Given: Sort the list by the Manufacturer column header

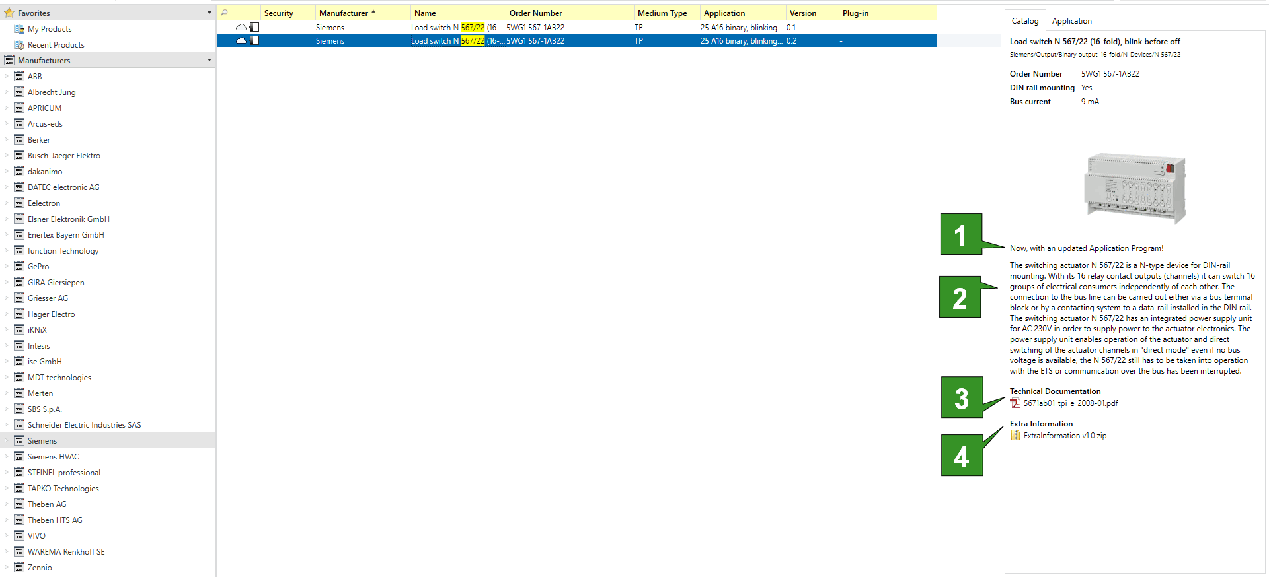Looking at the screenshot, I should pos(344,13).
